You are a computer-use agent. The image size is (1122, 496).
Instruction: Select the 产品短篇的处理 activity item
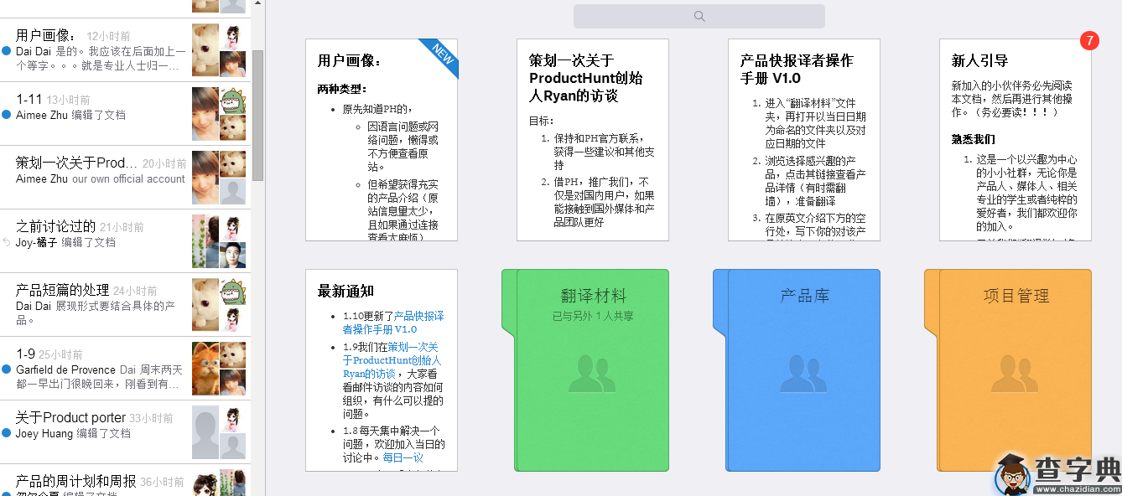[126, 305]
